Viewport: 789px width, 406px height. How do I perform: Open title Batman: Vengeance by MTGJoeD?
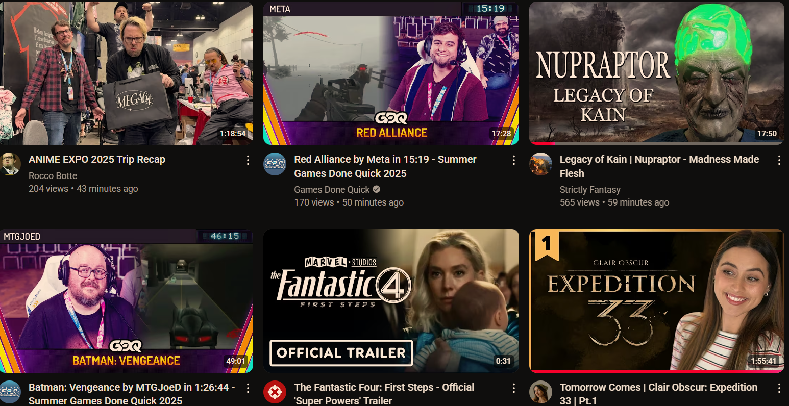coord(132,394)
